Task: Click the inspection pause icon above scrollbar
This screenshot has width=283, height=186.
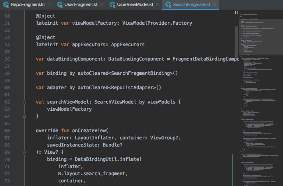Action: click(x=236, y=13)
